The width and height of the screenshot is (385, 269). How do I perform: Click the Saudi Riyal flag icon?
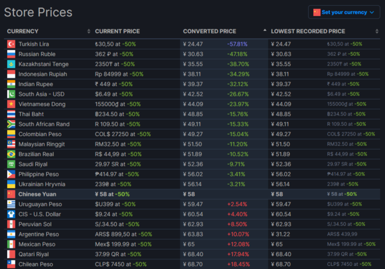coord(11,164)
